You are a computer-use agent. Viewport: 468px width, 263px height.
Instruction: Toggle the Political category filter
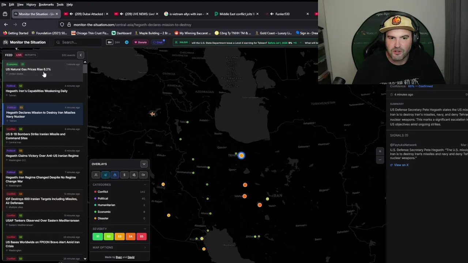[119, 199]
